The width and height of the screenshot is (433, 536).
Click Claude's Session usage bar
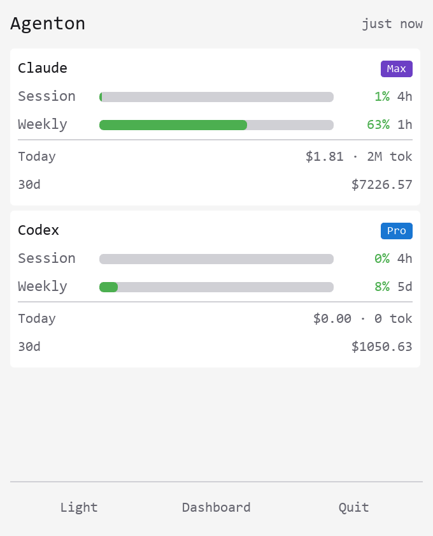[216, 97]
